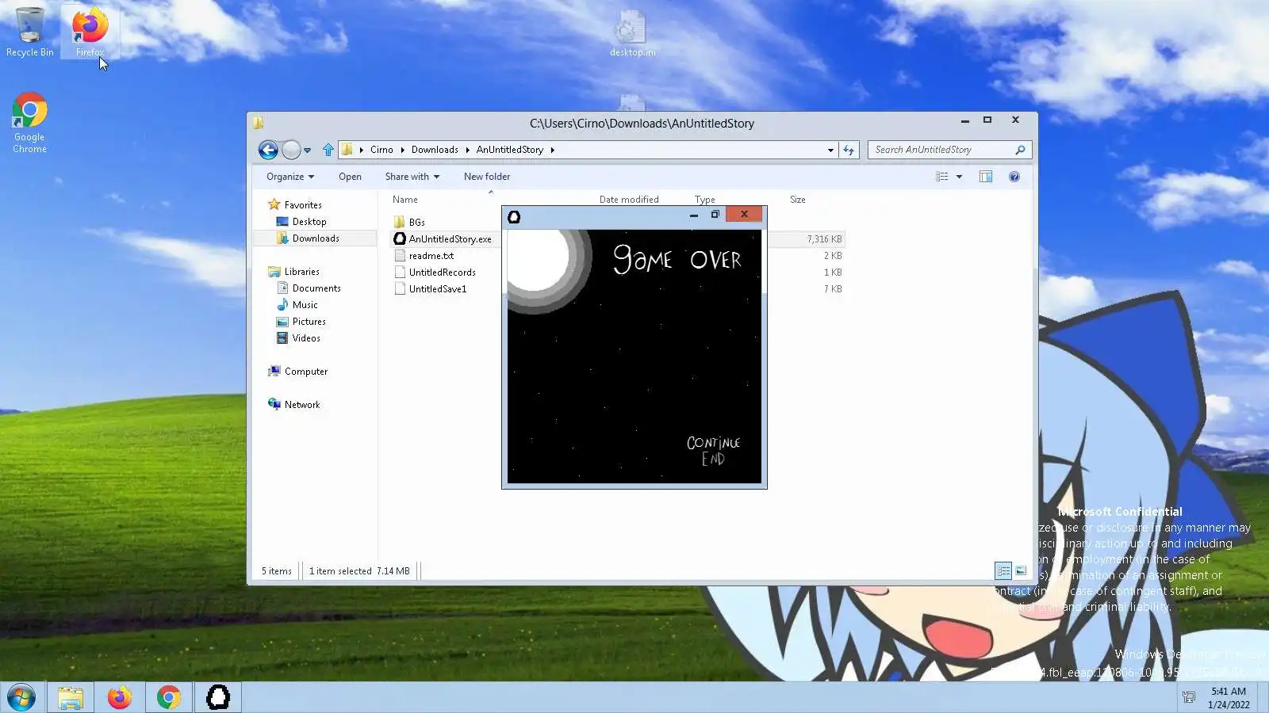Image resolution: width=1269 pixels, height=713 pixels.
Task: Open Firefox from the taskbar
Action: tap(119, 698)
